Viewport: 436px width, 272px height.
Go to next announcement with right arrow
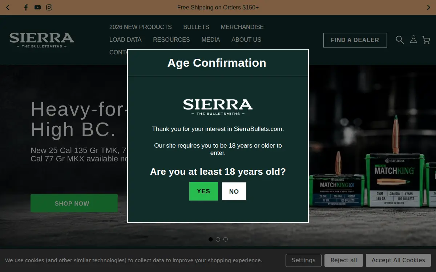428,7
